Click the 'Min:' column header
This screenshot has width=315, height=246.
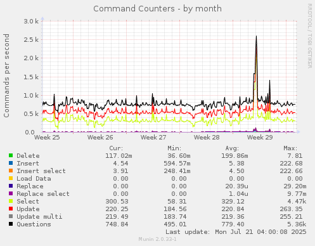pyautogui.click(x=174, y=148)
